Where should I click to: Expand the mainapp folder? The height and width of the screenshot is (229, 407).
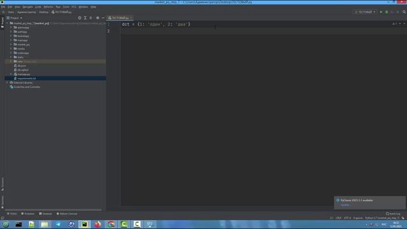click(x=11, y=40)
